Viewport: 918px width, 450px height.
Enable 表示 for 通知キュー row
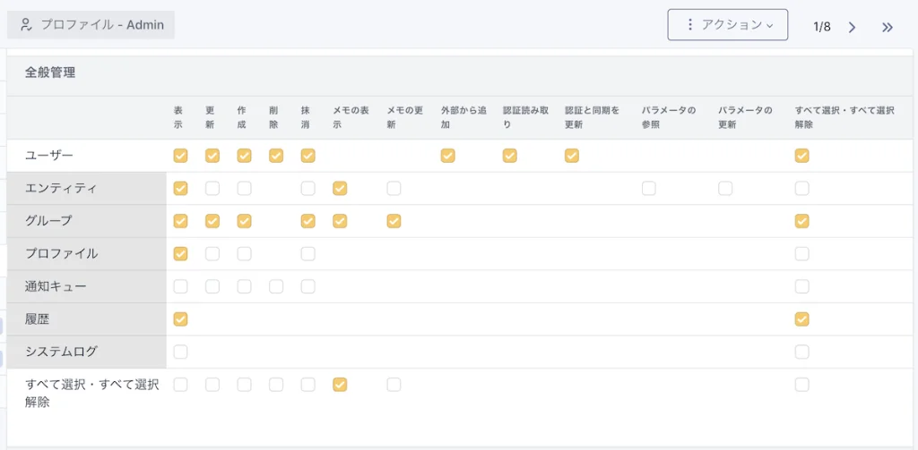181,286
